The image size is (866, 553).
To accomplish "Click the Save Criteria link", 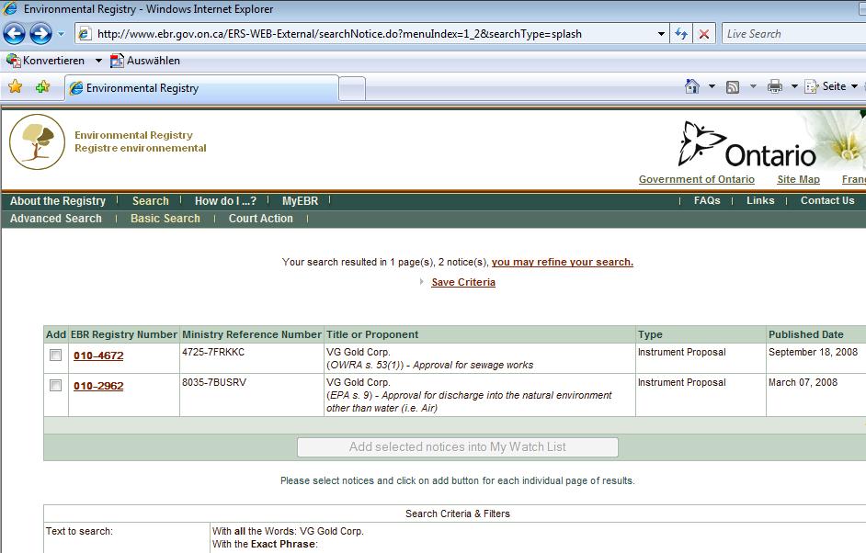I will pos(463,282).
